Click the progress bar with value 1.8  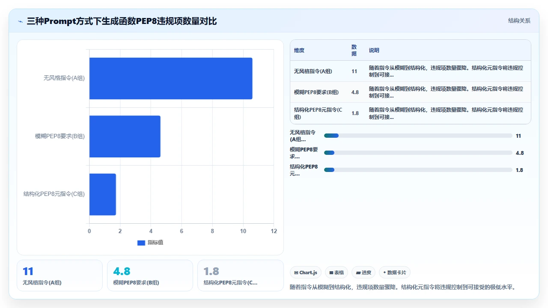click(418, 170)
